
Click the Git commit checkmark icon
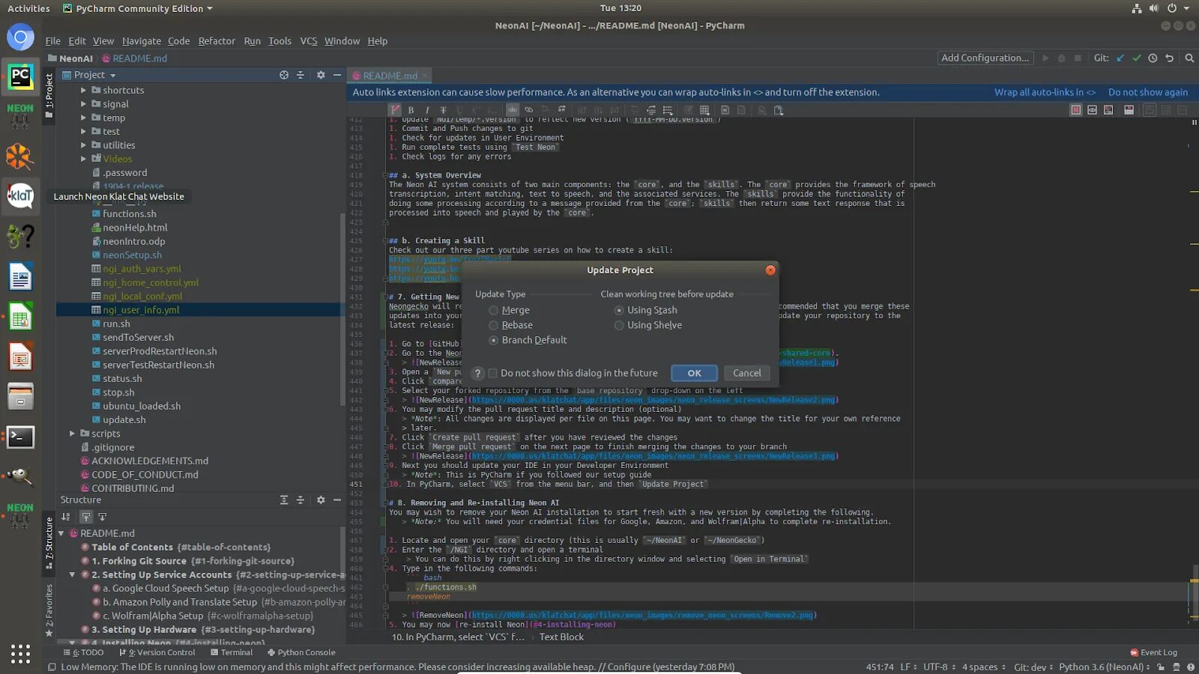pyautogui.click(x=1137, y=58)
